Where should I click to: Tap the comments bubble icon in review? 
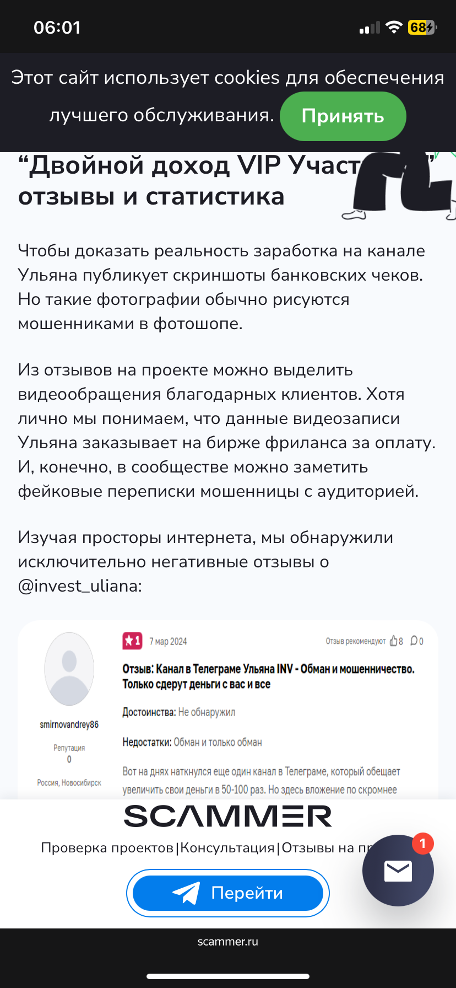(x=414, y=641)
